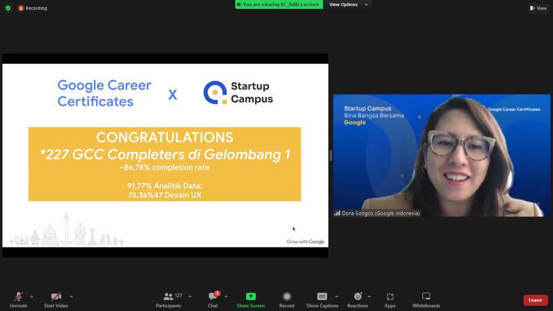The image size is (553, 311).
Task: Open the Chat panel
Action: pyautogui.click(x=213, y=300)
